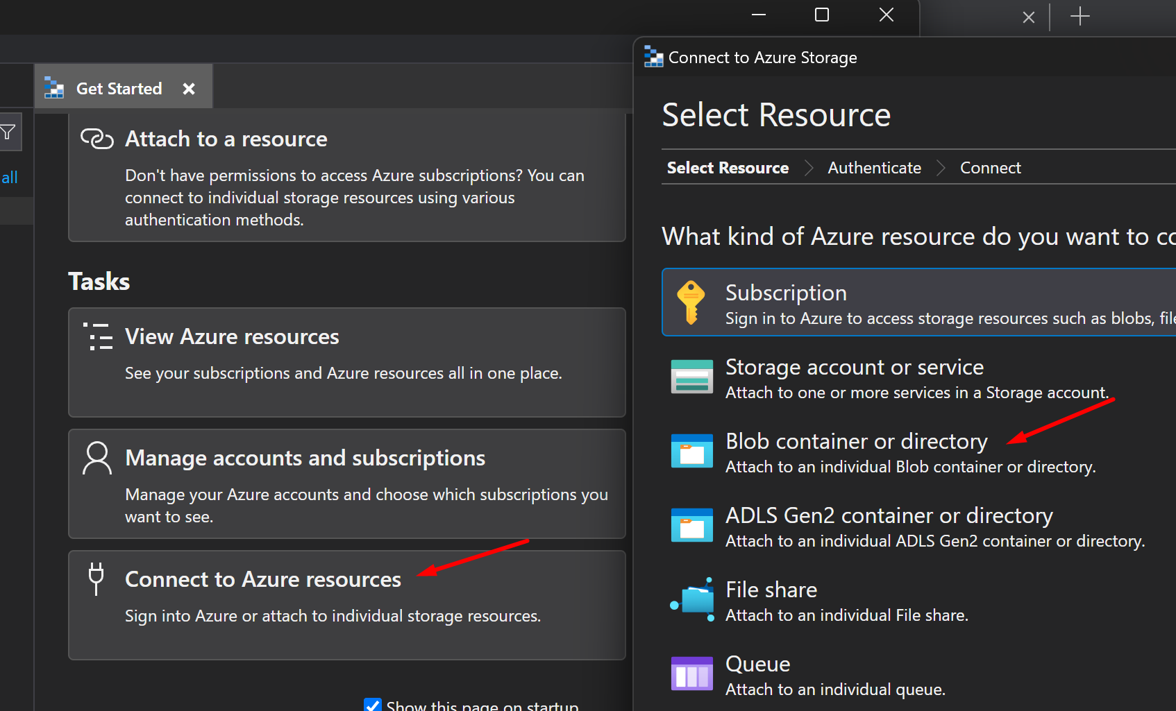The height and width of the screenshot is (711, 1176).
Task: Go to the Authenticate step
Action: tap(874, 168)
